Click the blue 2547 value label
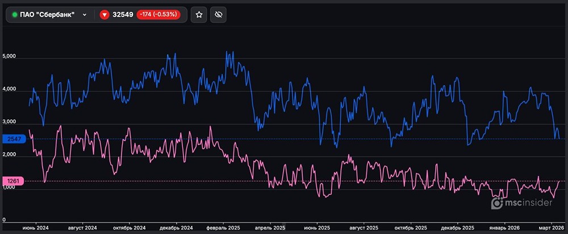This screenshot has height=234, width=568. click(x=13, y=139)
